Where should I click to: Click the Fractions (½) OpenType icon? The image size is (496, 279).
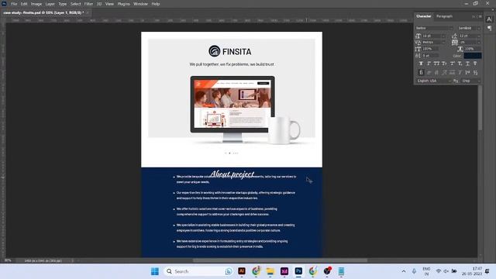point(475,72)
